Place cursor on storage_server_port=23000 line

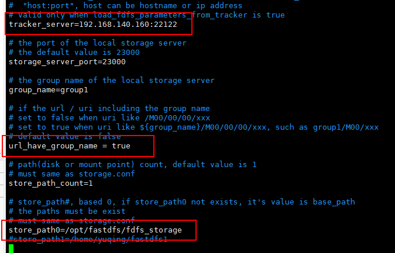67,61
